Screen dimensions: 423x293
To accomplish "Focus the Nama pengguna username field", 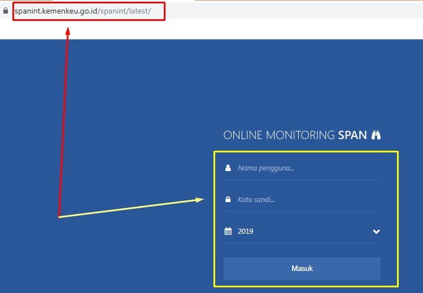I will 302,168.
